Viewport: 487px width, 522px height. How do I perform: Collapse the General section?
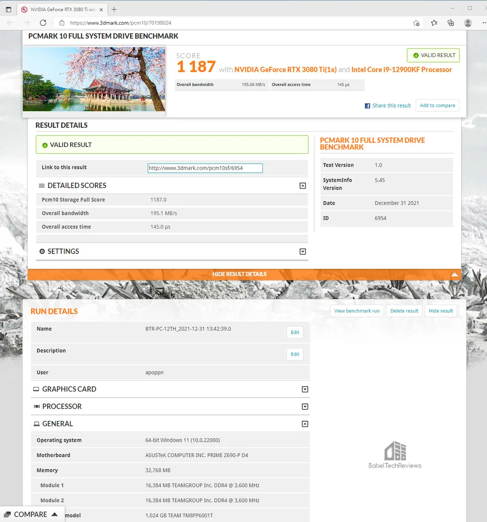[305, 424]
